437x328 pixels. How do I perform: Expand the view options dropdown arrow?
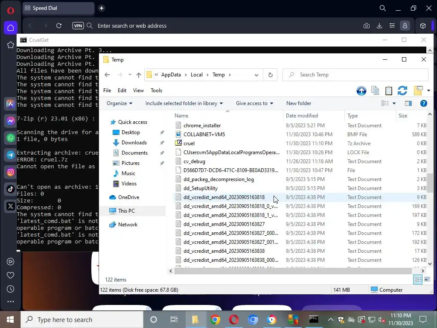point(394,103)
